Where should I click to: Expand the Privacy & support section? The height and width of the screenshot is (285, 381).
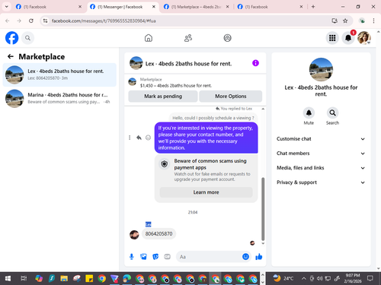[321, 182]
